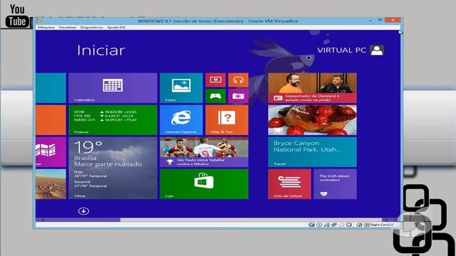
Task: Click the partially visible teal tile
Action: click(x=51, y=88)
